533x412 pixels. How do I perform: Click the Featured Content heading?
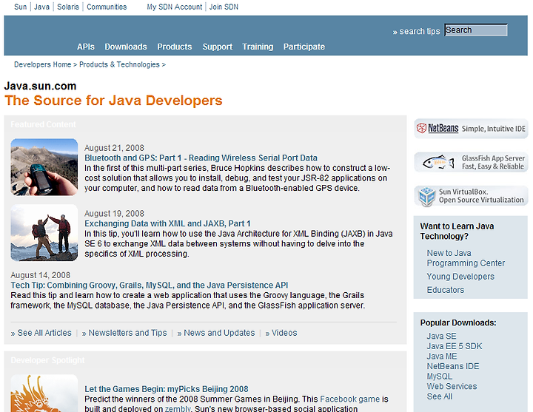(x=43, y=124)
